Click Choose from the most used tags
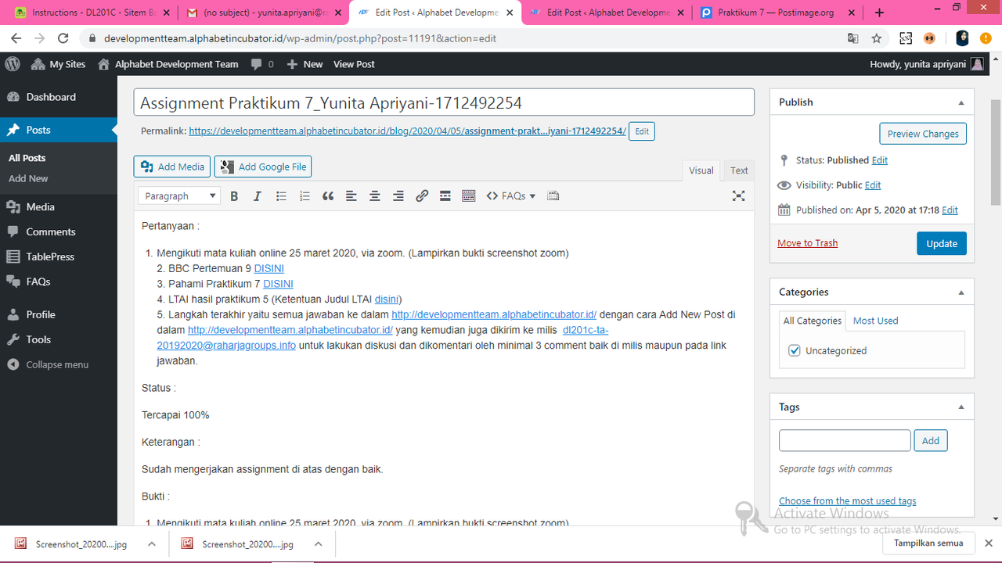This screenshot has width=1002, height=563. point(847,501)
